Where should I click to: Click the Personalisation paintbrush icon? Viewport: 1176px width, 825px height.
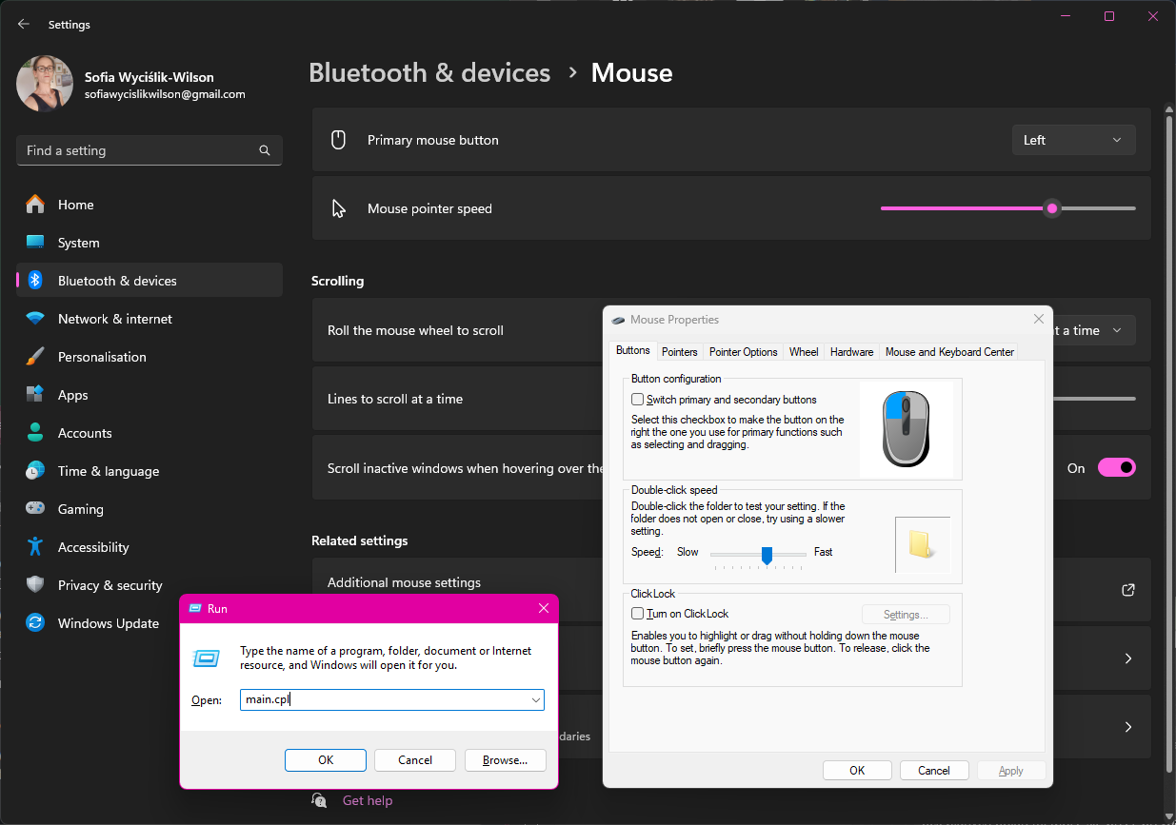point(35,357)
